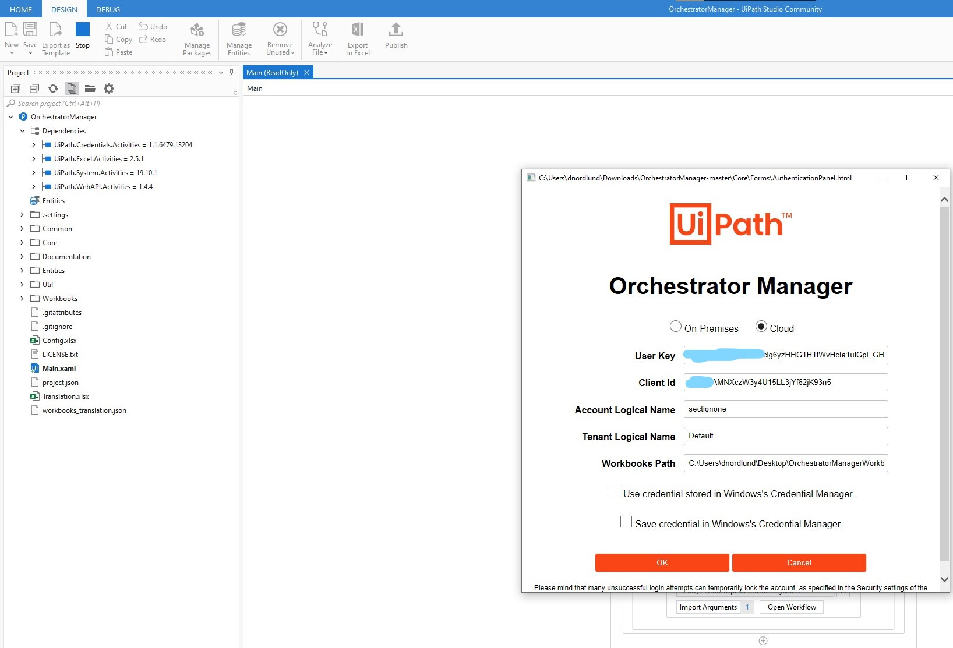Expand UiPath.WebAPI.Activities dependency
Screen dimensions: 953x648
34,187
